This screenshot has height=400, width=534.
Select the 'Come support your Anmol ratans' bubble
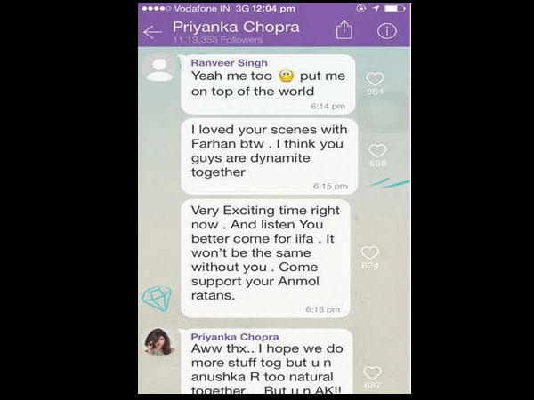(x=265, y=259)
